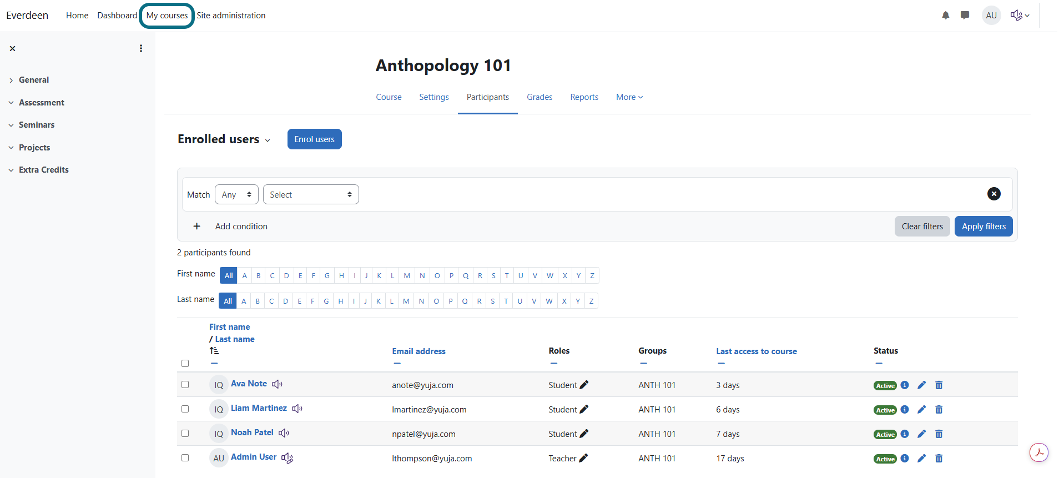Edit Noah Patel's Student role
The width and height of the screenshot is (1059, 478).
pyautogui.click(x=584, y=434)
